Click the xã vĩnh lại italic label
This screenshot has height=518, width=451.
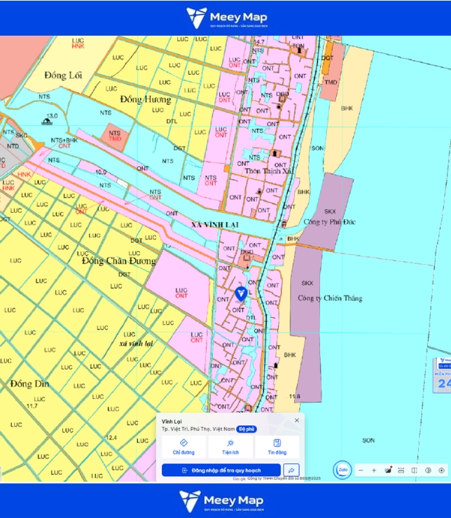point(137,344)
